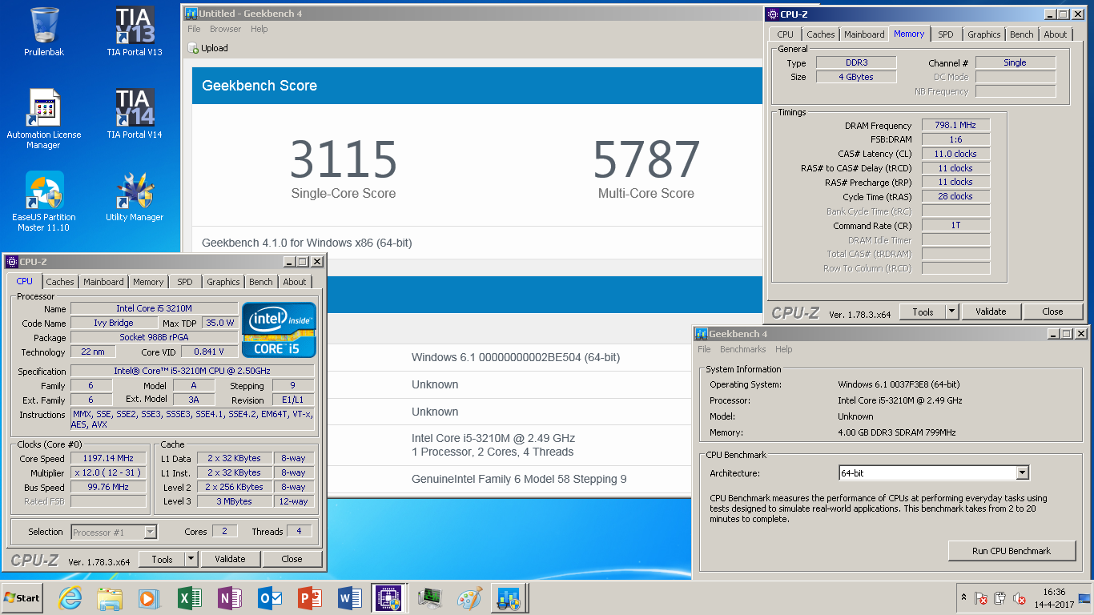1094x615 pixels.
Task: Click the DRAM Frequency value 798.1 MHz
Action: tap(955, 125)
